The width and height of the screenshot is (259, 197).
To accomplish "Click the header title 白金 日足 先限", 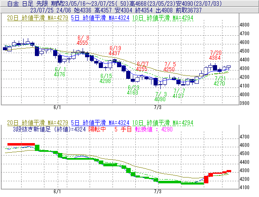I will point(27,3).
